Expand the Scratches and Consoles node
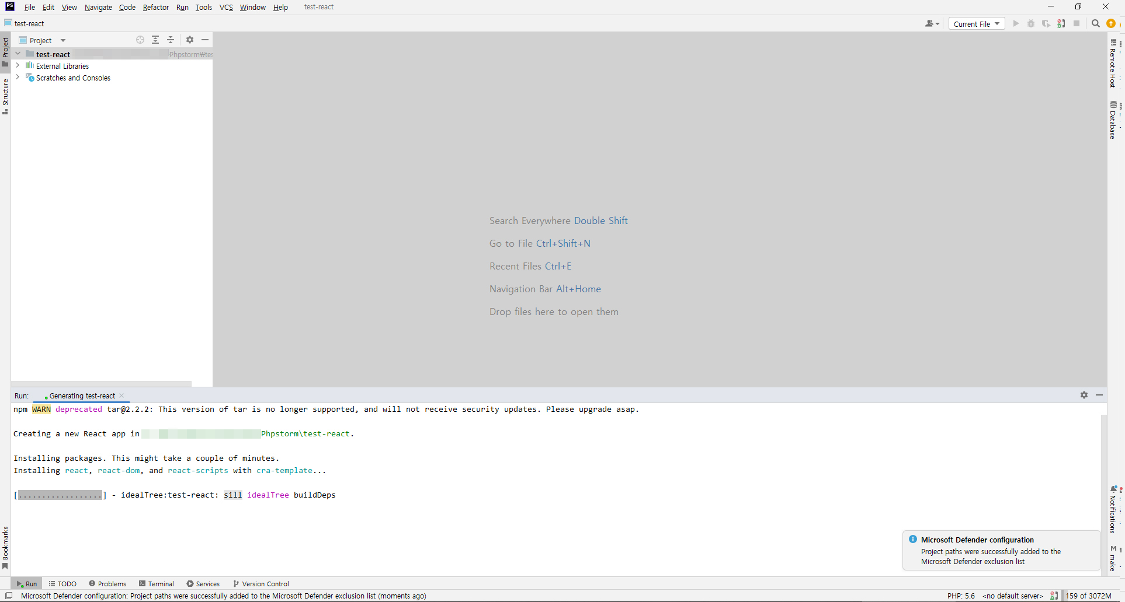The image size is (1125, 602). click(18, 77)
